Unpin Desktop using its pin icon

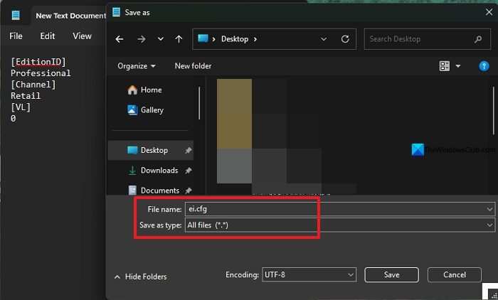189,150
